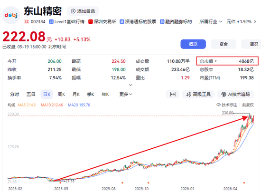
Task: Expand more quote details chevron below stats
Action: click(131, 85)
